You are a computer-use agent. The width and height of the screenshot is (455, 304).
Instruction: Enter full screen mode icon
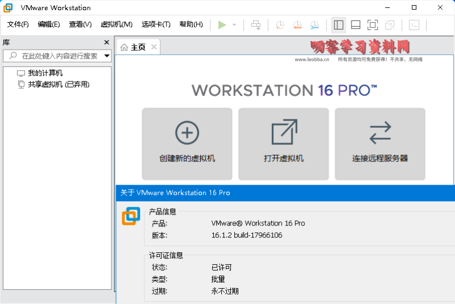pyautogui.click(x=373, y=25)
